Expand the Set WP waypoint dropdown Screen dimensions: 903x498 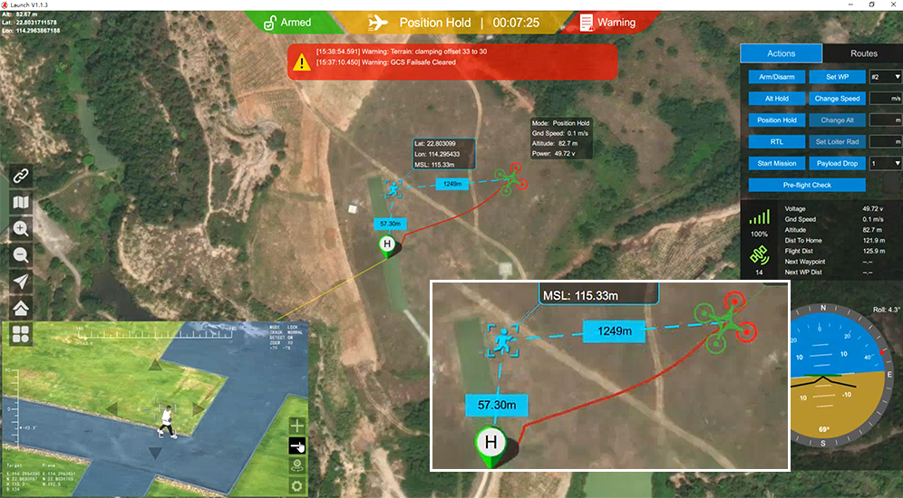[885, 77]
